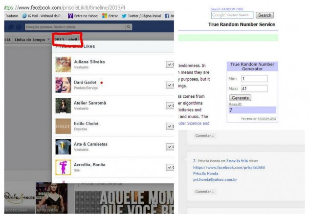This screenshot has width=309, height=218.
Task: Edit the Max value field
Action: 254,88
